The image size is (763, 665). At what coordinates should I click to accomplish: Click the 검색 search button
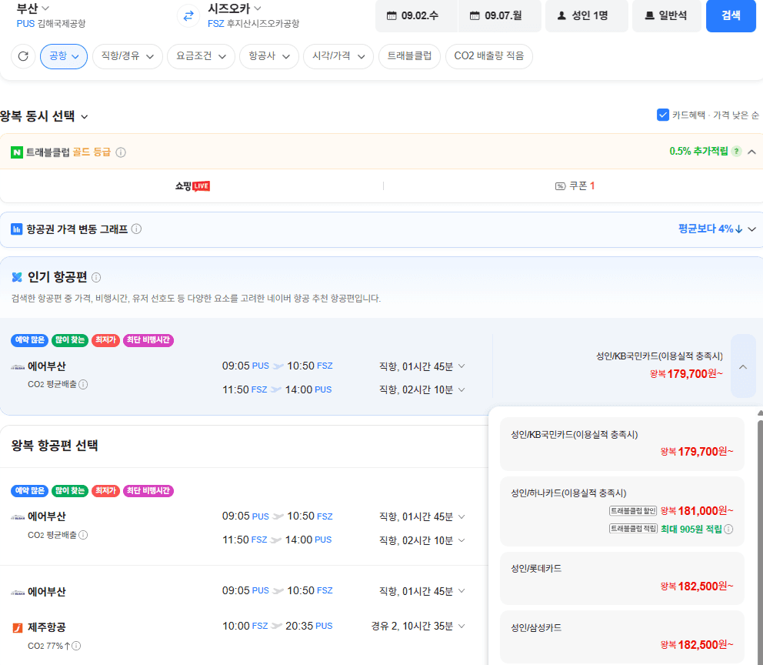(x=731, y=15)
